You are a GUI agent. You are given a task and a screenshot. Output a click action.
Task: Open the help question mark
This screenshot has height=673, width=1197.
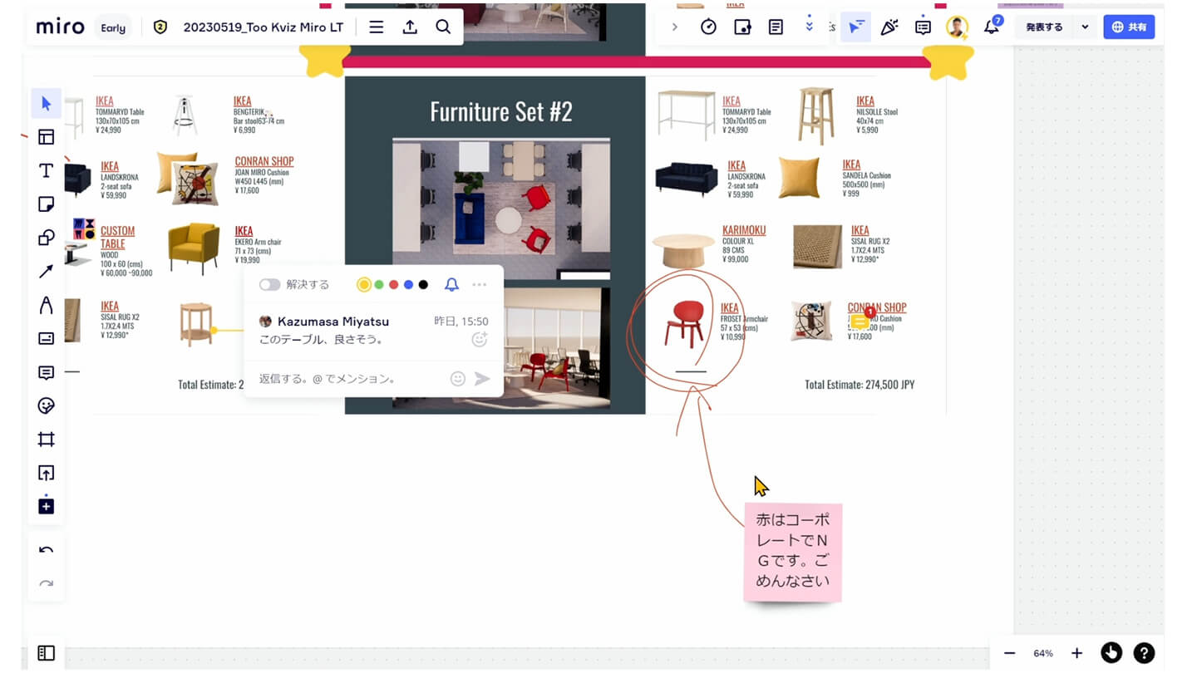click(x=1144, y=653)
